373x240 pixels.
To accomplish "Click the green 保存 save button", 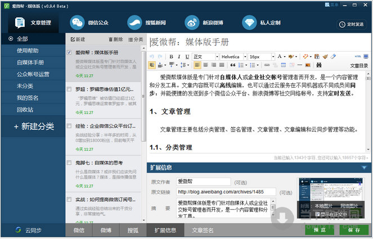I will point(354,230).
